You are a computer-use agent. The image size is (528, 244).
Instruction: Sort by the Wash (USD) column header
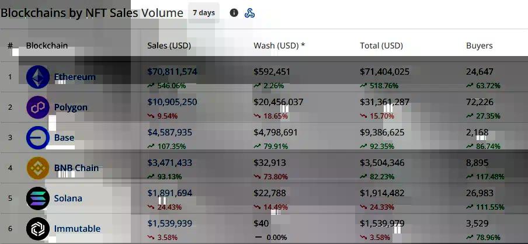(x=279, y=46)
